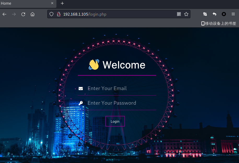
Task: Open mobile device bookmarks folder
Action: coord(219,23)
